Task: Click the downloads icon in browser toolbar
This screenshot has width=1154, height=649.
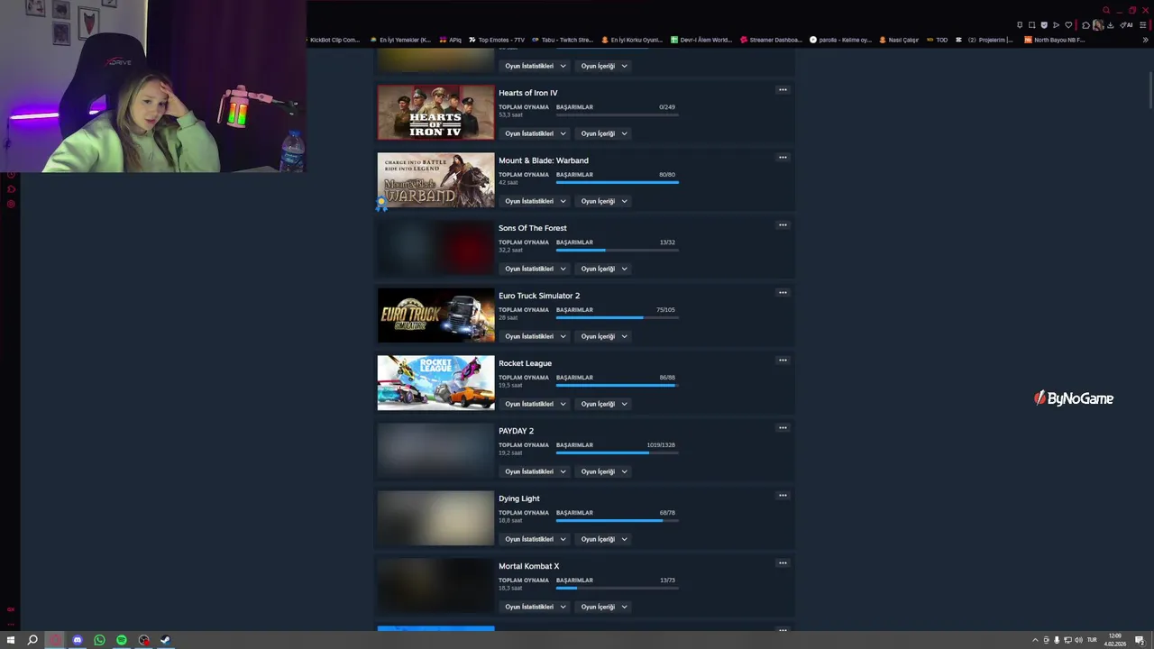Action: tap(1110, 25)
